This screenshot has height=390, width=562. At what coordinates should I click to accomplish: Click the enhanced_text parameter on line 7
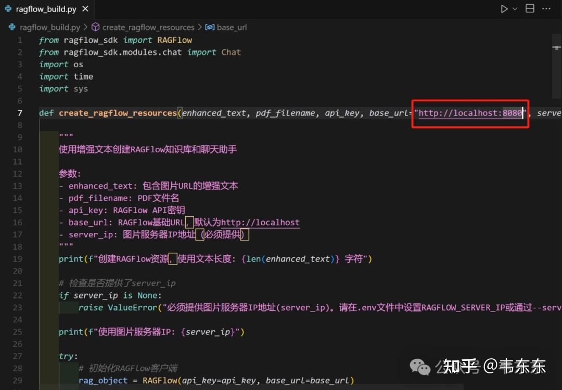214,113
